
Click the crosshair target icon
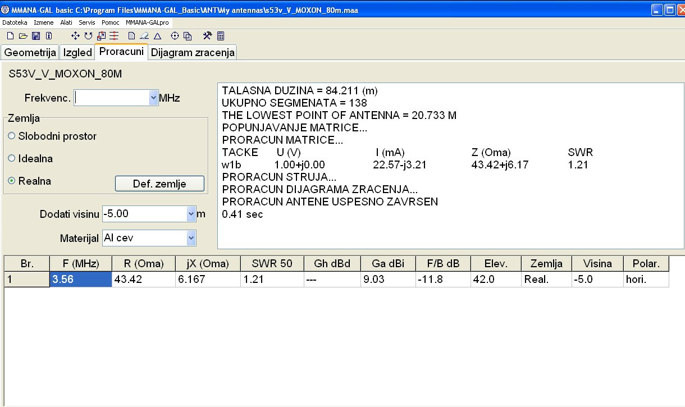[x=175, y=36]
